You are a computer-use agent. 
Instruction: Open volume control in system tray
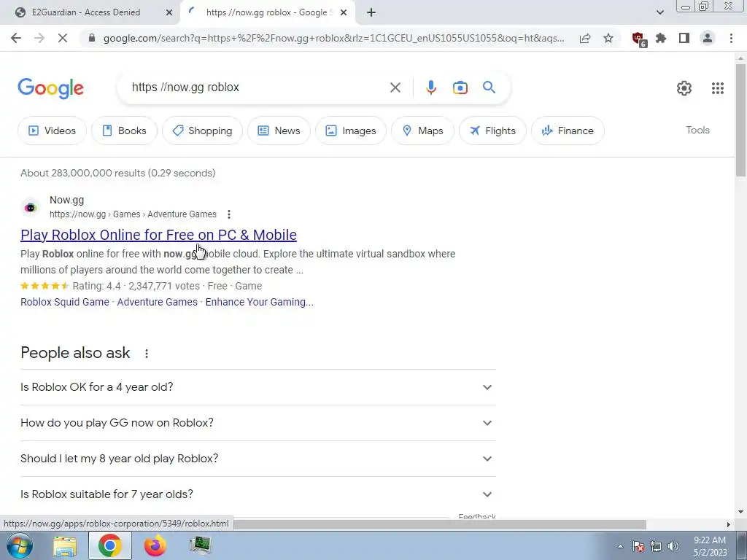[x=673, y=546]
